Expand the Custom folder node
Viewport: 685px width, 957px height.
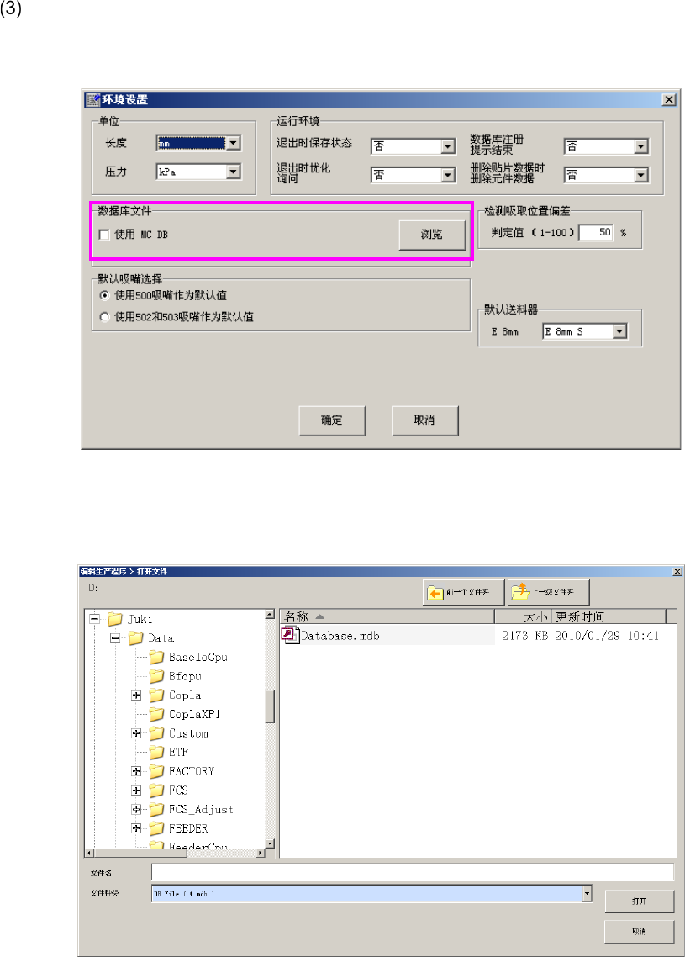click(136, 733)
